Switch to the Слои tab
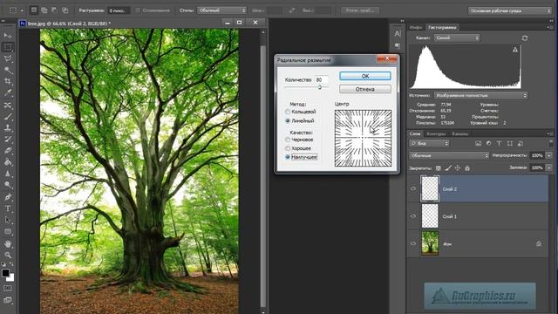 coord(415,133)
